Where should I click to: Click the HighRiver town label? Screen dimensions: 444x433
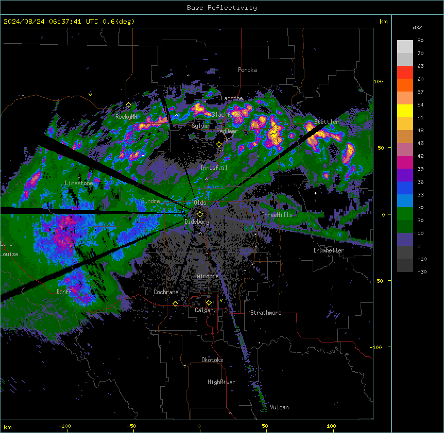pos(221,382)
